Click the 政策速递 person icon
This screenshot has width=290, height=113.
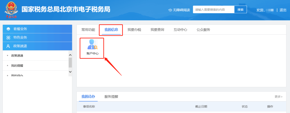8,46
